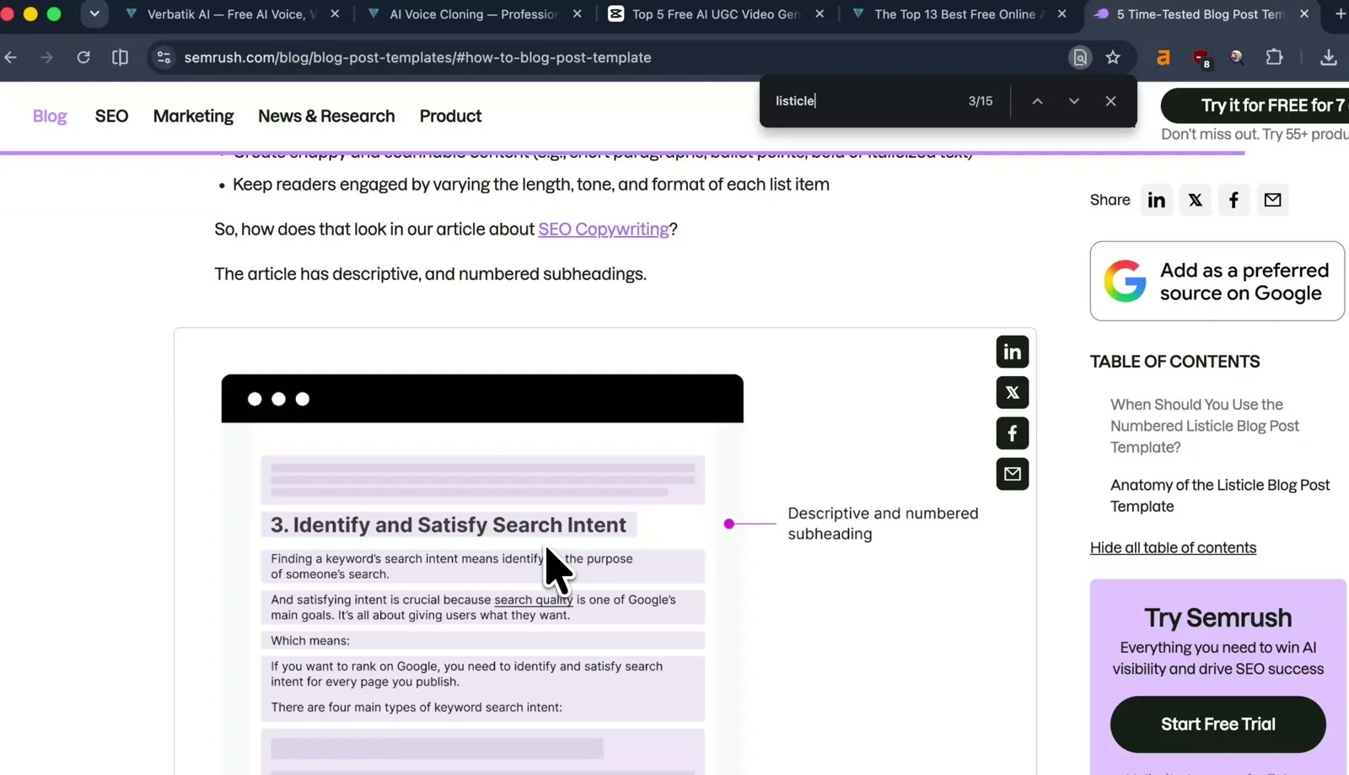Open the orange 'a' extension
Viewport: 1349px width, 775px height.
tap(1164, 57)
